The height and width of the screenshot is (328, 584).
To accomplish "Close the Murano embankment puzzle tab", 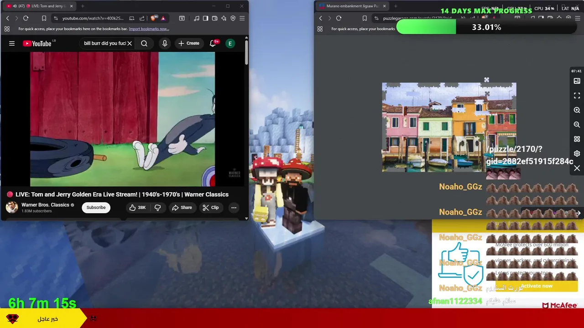I will click(384, 6).
